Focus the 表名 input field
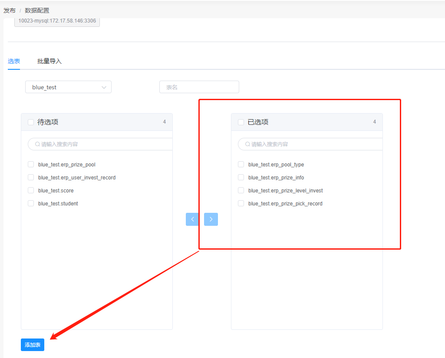This screenshot has width=445, height=358. [199, 87]
